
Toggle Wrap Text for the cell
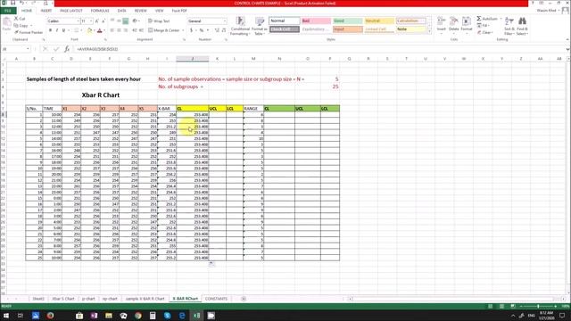159,21
